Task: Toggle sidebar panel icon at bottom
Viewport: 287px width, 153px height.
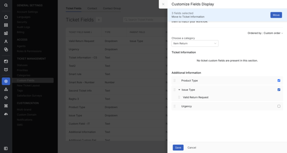Action: tap(6, 149)
